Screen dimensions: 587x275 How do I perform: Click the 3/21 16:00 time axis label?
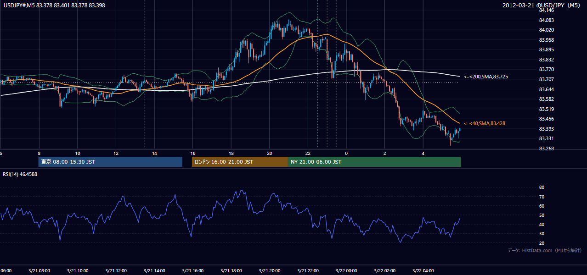tap(193, 270)
